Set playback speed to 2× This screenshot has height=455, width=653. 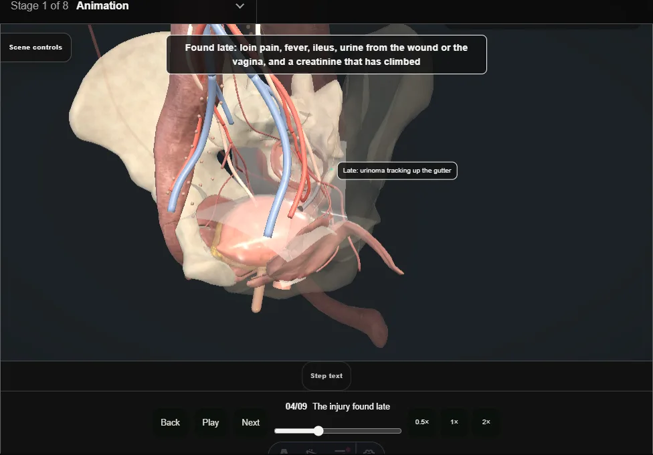pos(486,422)
